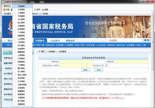Image resolution: width=155 pixels, height=108 pixels.
Task: Click the orange 后退 back icon
Action: tap(4, 9)
